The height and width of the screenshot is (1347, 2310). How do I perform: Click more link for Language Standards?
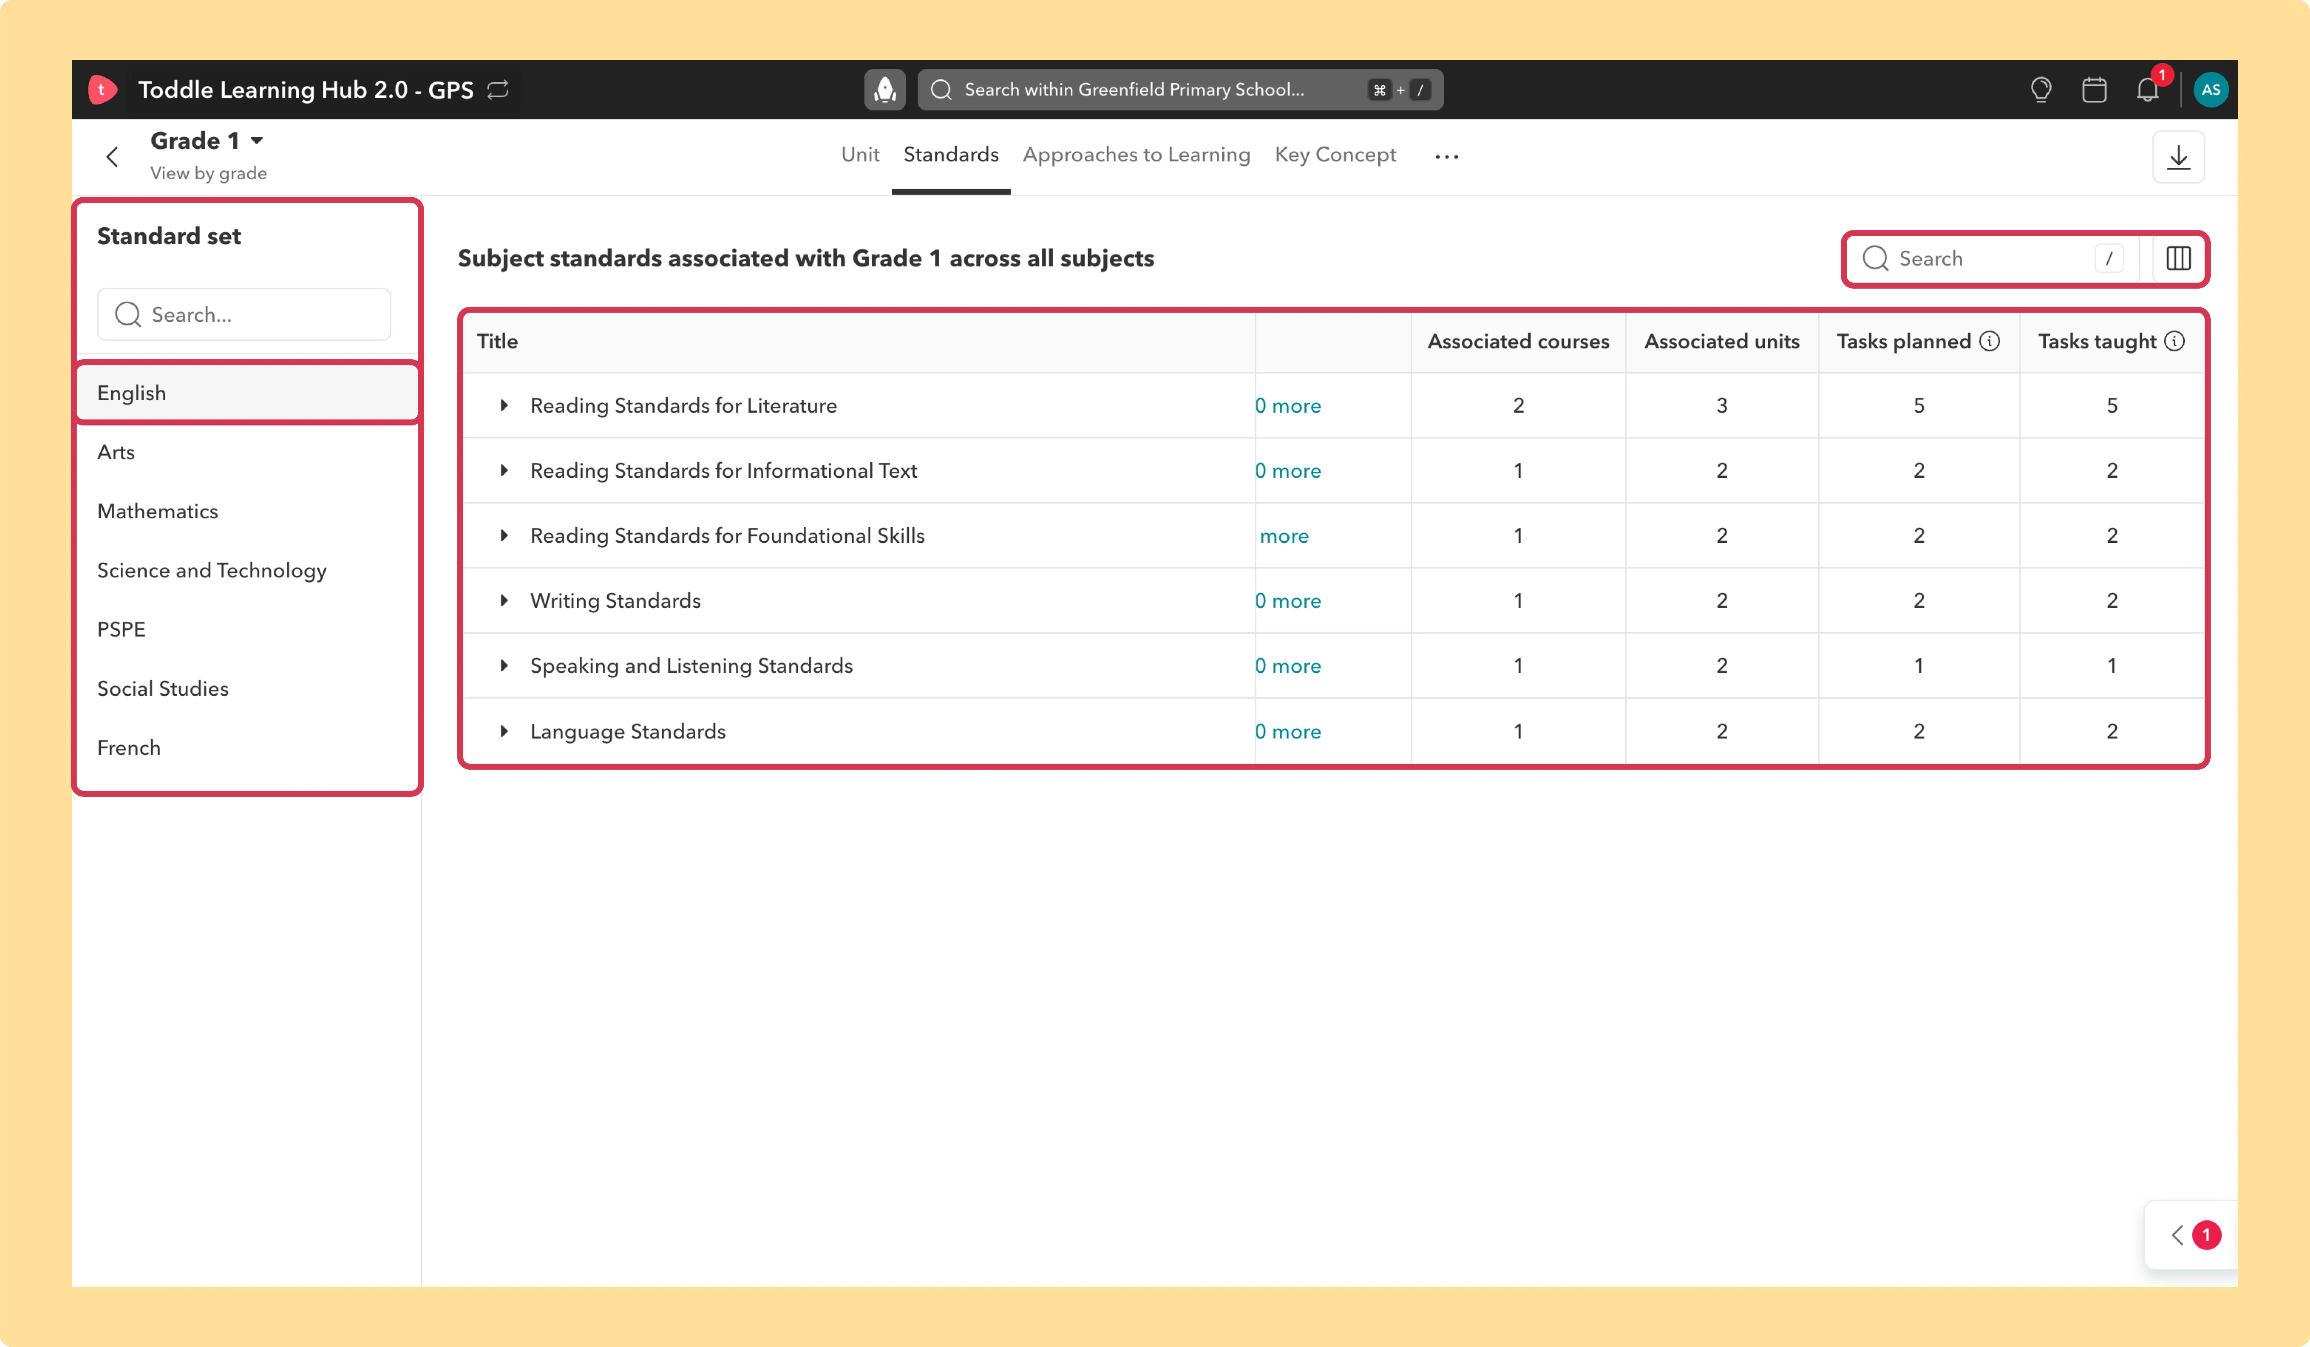[1288, 732]
